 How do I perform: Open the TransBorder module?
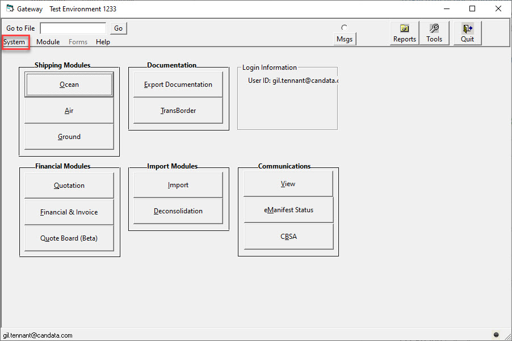coord(178,111)
